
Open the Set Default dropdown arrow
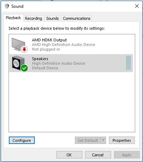pos(104,140)
